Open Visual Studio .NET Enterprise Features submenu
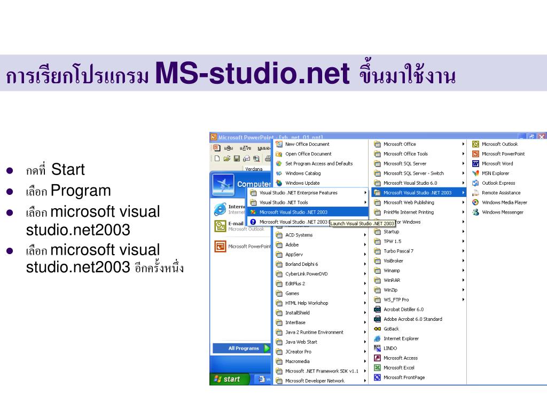 308,192
